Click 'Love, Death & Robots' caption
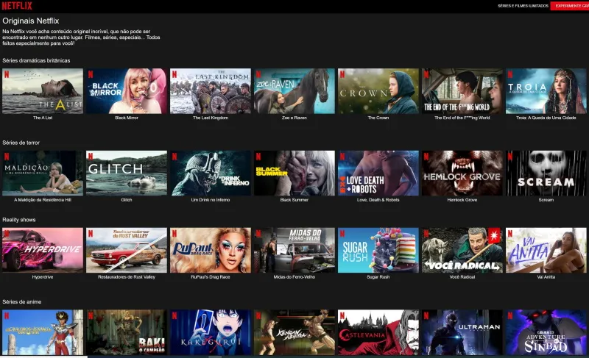The height and width of the screenshot is (358, 589). [x=378, y=200]
